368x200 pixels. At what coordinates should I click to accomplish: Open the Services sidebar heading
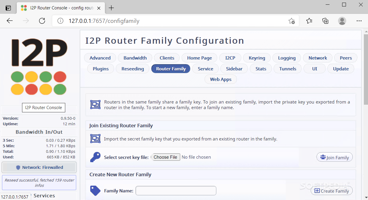pyautogui.click(x=44, y=196)
